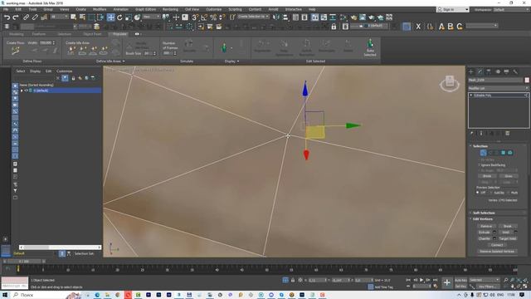Open the Modify panel tab icon

tap(480, 71)
